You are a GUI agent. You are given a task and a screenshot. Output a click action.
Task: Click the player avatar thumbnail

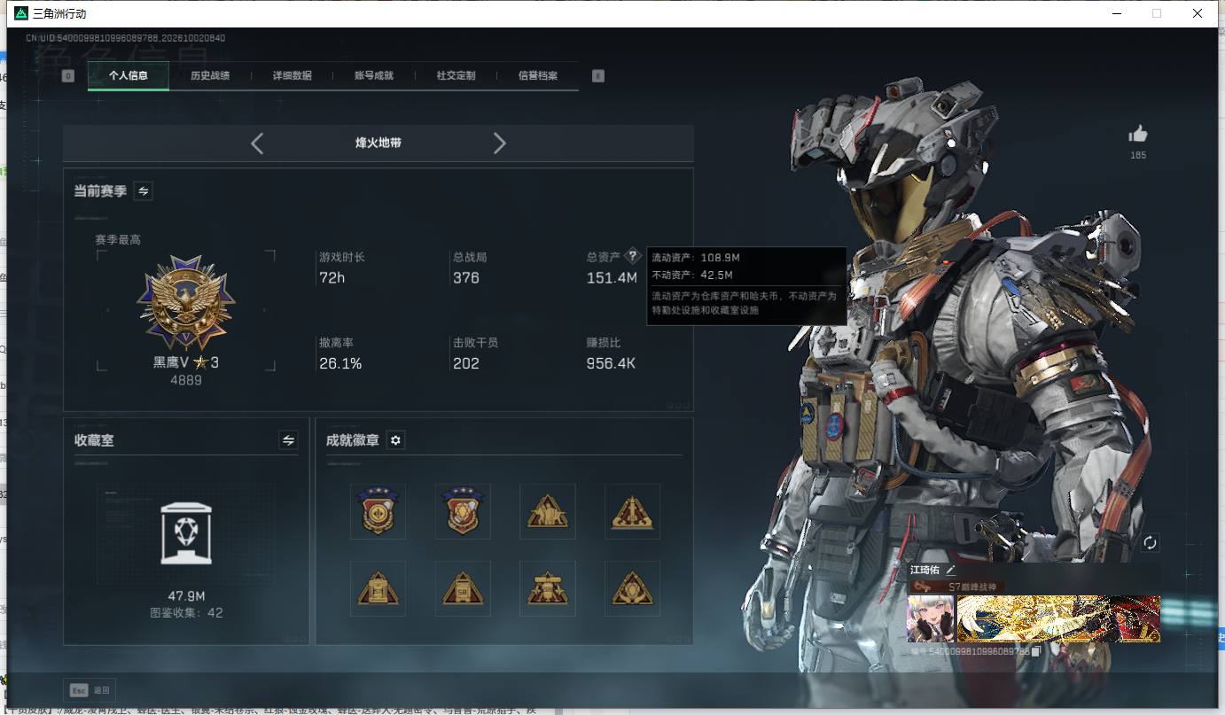[x=930, y=618]
